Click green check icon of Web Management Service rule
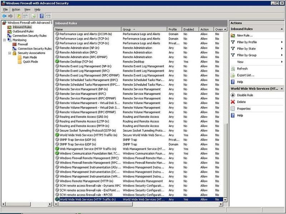This screenshot has height=214, width=286. pos(57,149)
